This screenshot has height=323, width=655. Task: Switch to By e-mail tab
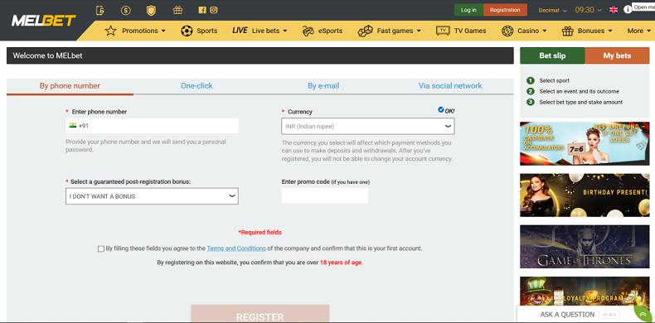[x=323, y=86]
